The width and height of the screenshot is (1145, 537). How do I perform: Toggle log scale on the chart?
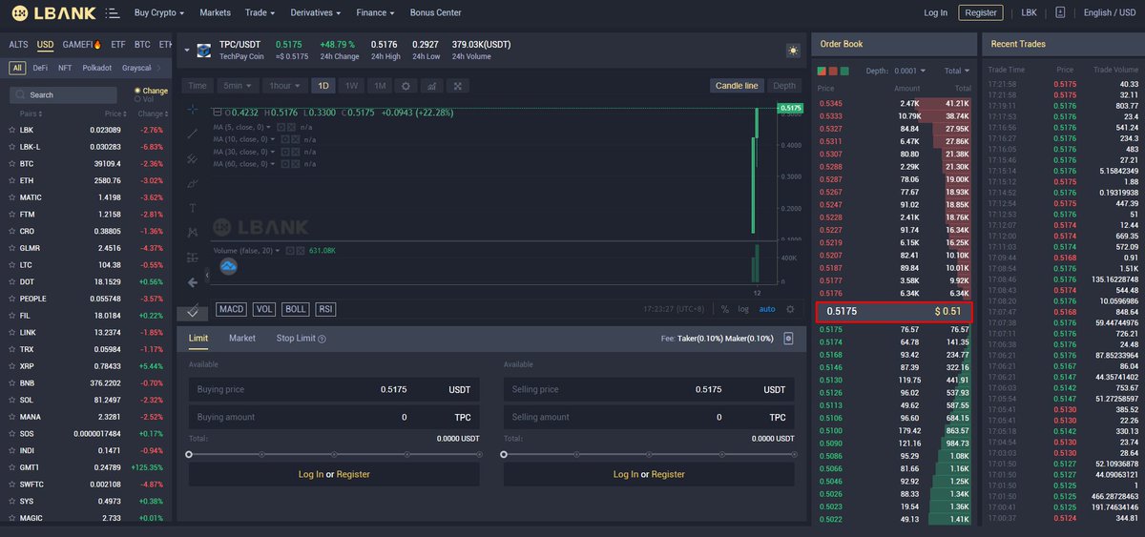pos(743,309)
